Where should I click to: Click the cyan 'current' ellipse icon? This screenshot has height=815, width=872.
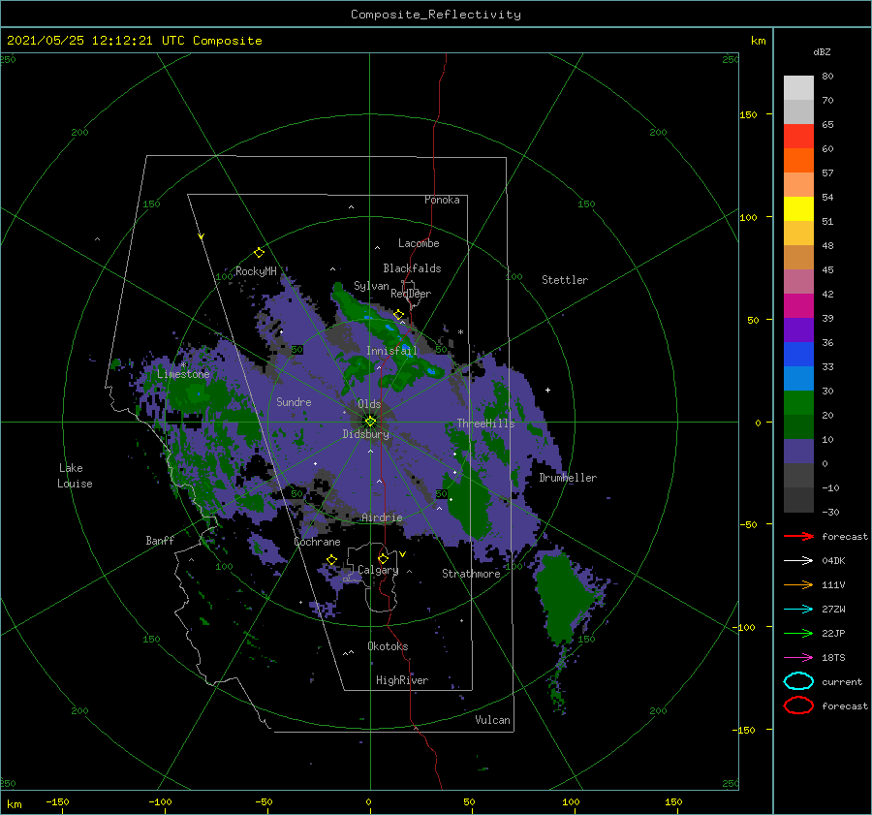coord(798,681)
